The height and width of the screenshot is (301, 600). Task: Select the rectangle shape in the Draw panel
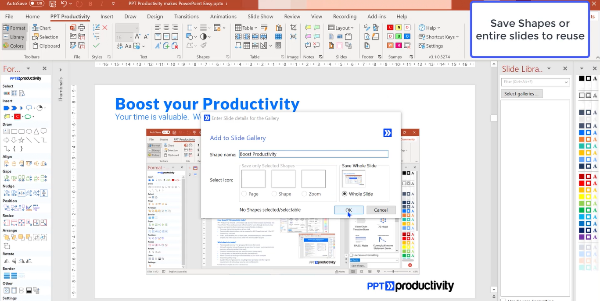pyautogui.click(x=15, y=131)
